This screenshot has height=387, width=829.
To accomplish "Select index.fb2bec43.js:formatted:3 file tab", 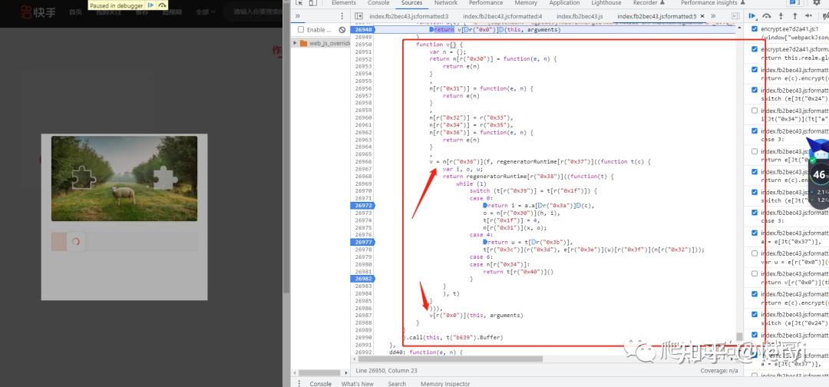I will (x=408, y=16).
